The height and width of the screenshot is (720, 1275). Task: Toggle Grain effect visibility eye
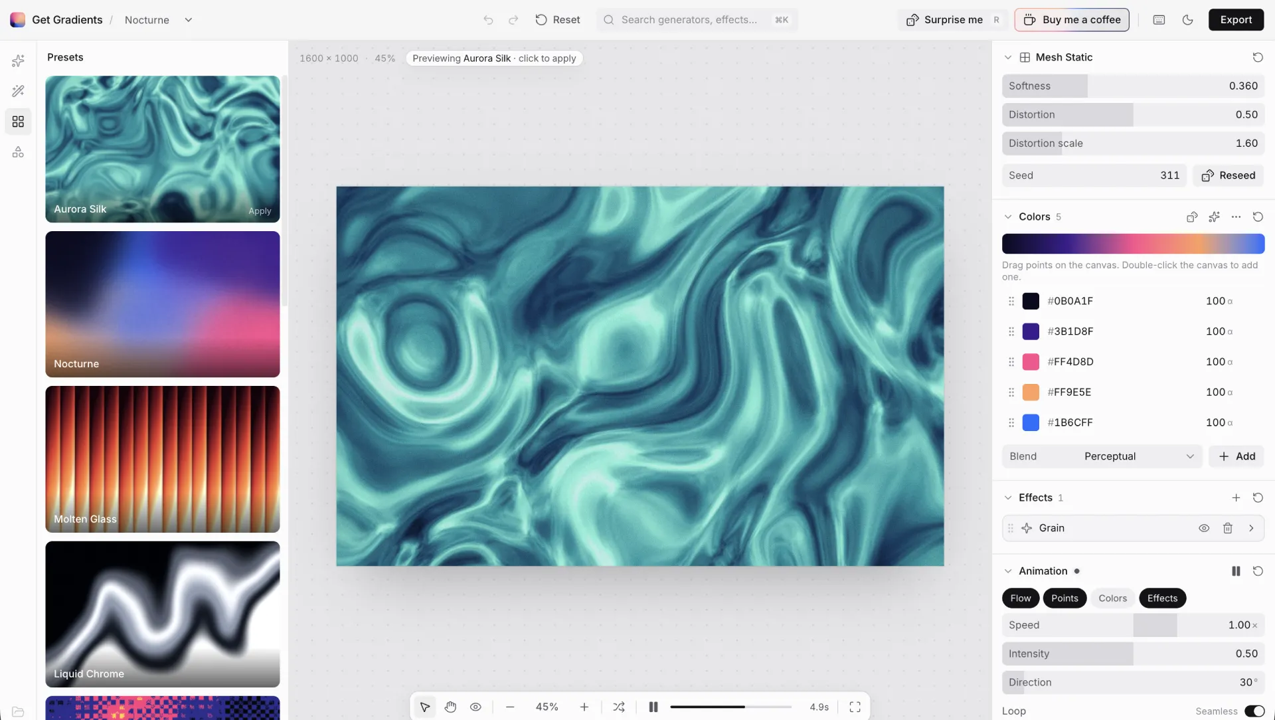[x=1204, y=528]
